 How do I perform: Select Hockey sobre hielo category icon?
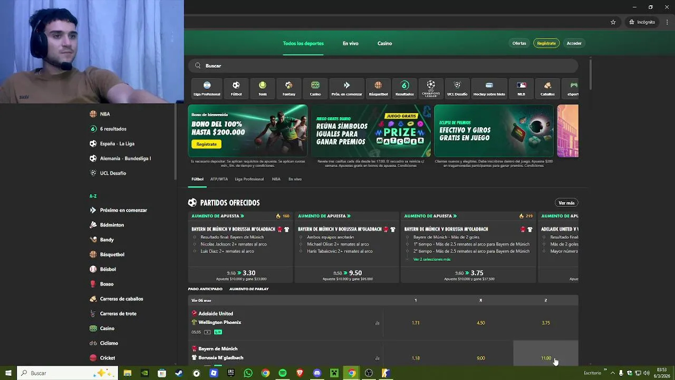pyautogui.click(x=489, y=88)
